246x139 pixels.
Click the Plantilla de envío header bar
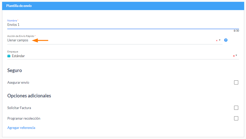click(x=123, y=6)
